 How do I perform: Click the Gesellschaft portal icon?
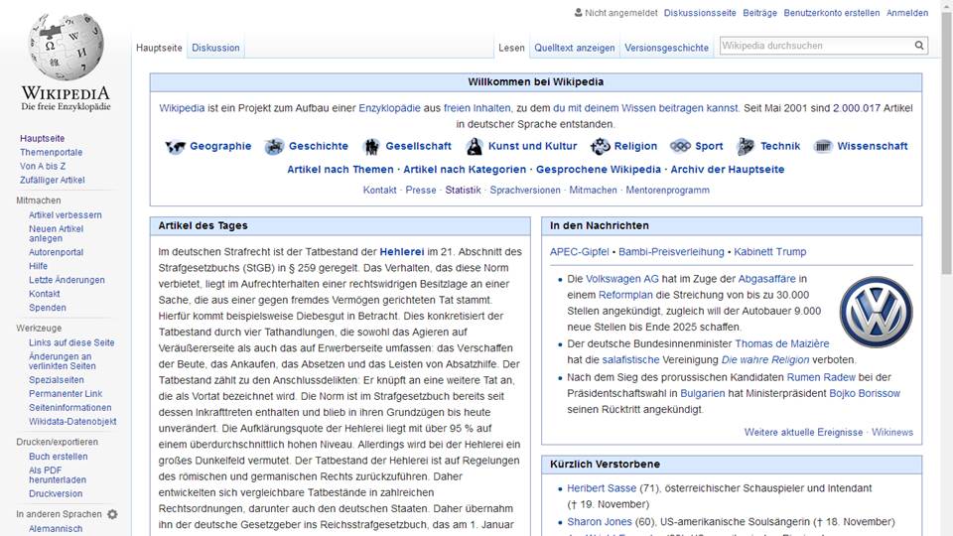[x=371, y=147]
